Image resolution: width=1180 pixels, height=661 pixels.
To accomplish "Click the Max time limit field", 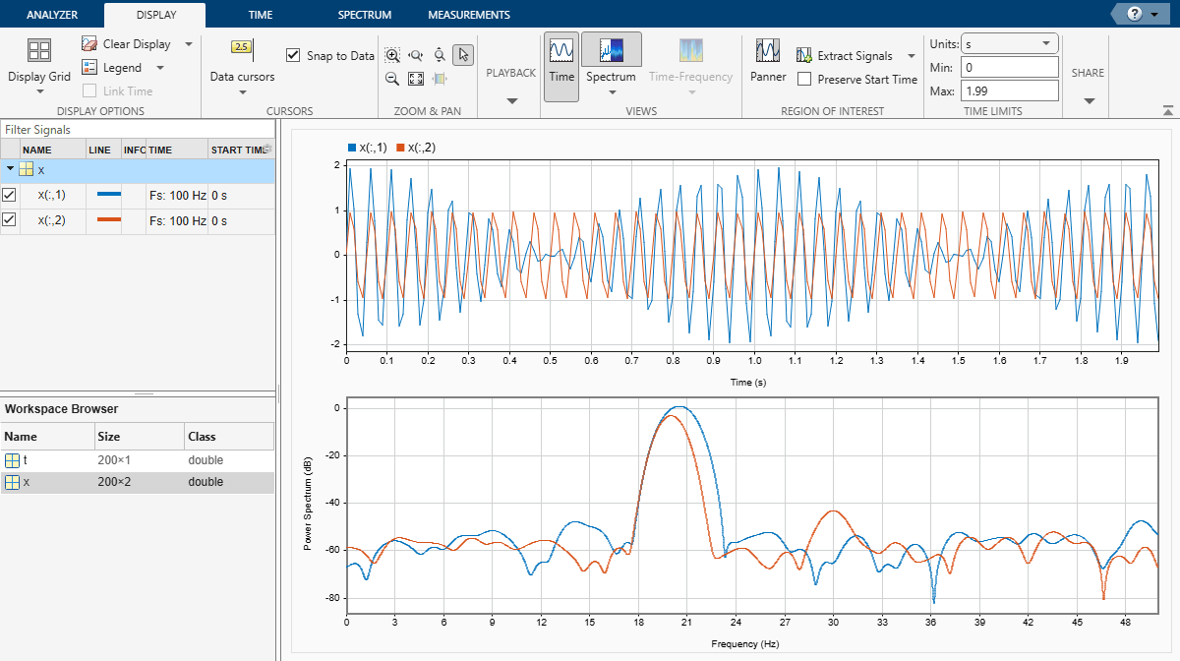I will point(1009,90).
